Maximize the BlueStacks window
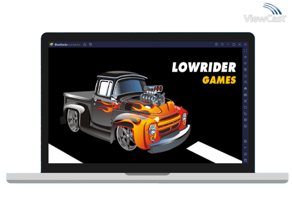Screen dimensions: 292x200 pyautogui.click(x=234, y=44)
